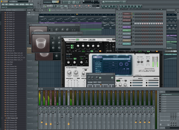Image resolution: width=179 pixels, height=130 pixels.
Task: Select Snare Roll sample in browser
Action: tap(9, 64)
